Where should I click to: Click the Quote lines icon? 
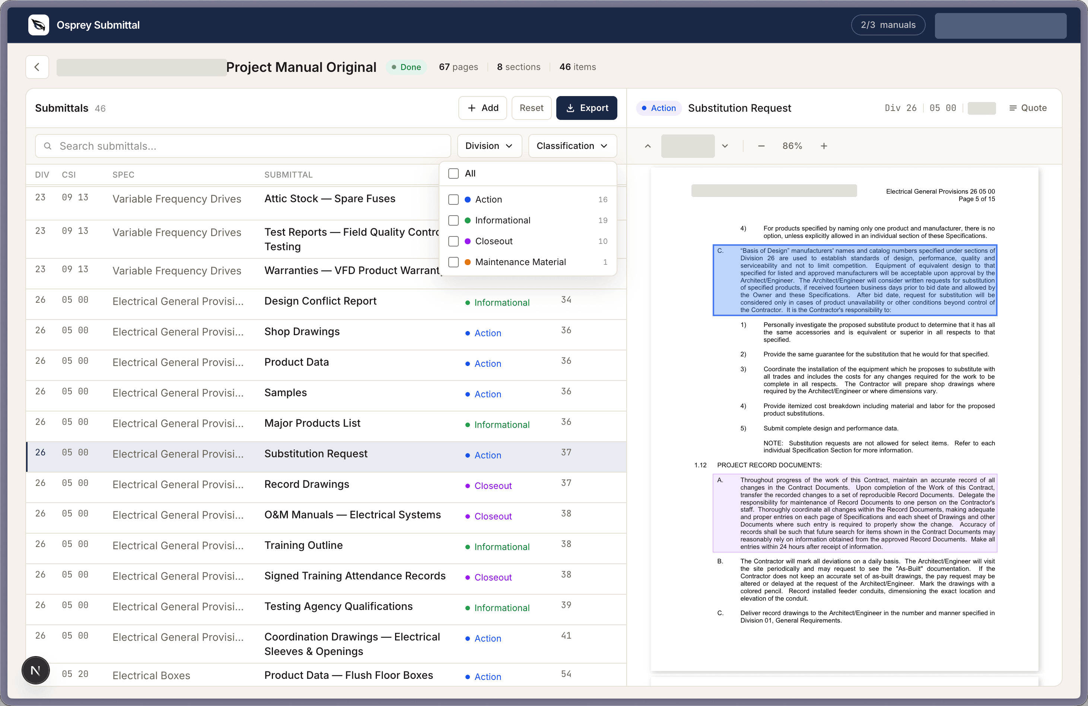1013,108
